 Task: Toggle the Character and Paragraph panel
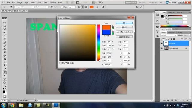coord(103,7)
